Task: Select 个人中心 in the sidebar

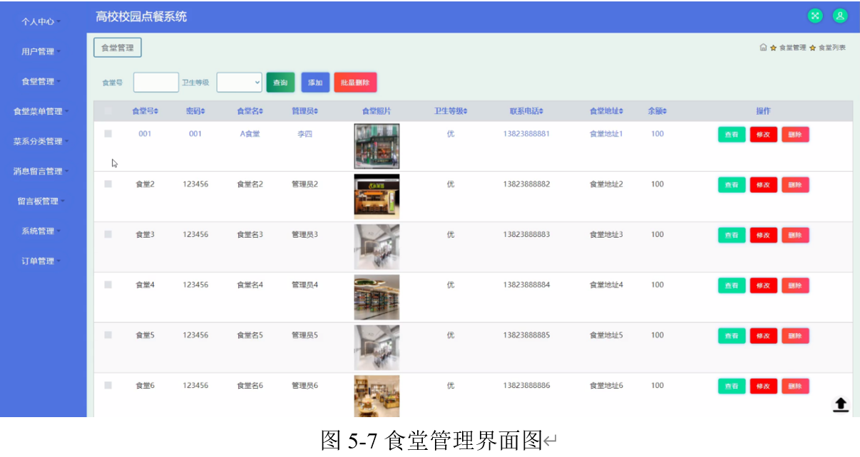Action: tap(39, 21)
